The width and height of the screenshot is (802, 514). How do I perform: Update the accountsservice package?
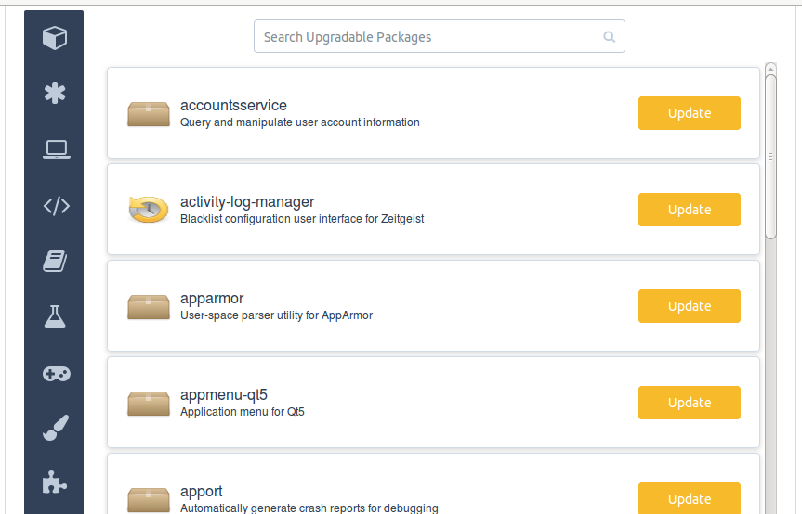[689, 113]
